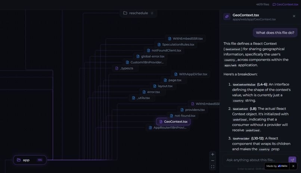The height and width of the screenshot is (173, 301).
Task: Click the apps/web/app/GeoContext.tsx path text
Action: (x=254, y=19)
